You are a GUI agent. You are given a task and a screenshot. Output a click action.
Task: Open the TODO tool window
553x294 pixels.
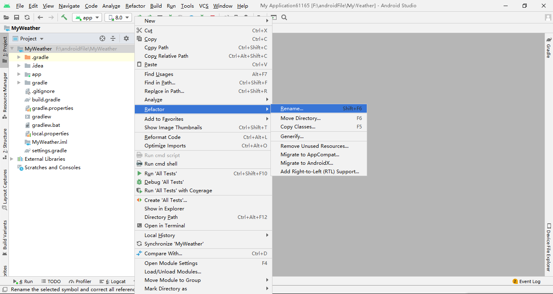click(51, 281)
